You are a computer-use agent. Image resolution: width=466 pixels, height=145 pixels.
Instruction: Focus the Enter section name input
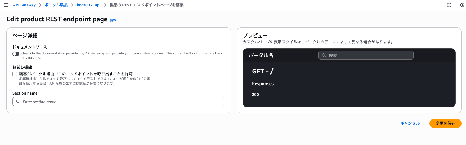pyautogui.click(x=121, y=102)
